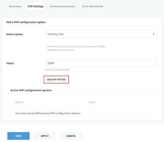Click the ADD PHP OPTION button

point(56,79)
